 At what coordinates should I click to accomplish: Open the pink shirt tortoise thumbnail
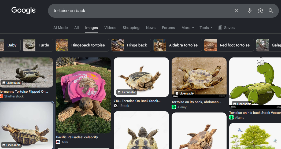[x=83, y=95]
